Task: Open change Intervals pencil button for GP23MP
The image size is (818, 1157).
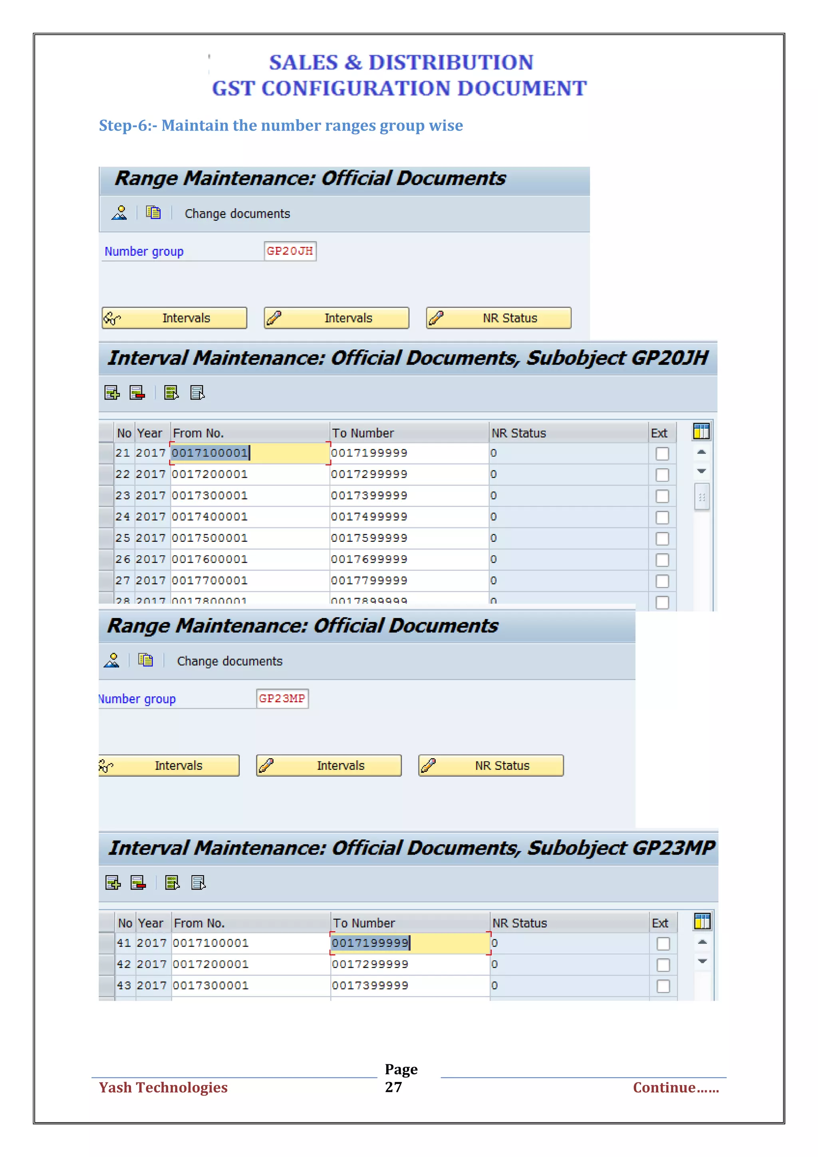Action: 329,765
